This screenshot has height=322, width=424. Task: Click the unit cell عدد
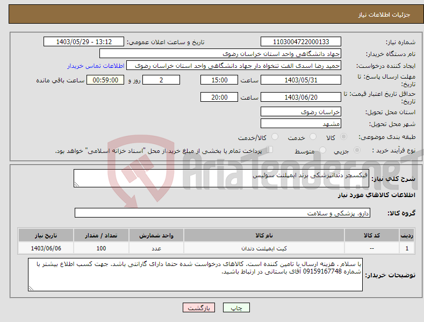(x=156, y=248)
